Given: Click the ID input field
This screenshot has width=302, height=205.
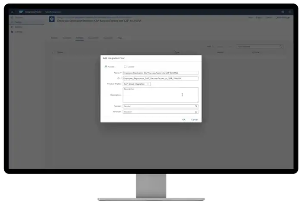Looking at the screenshot, I should (160, 79).
